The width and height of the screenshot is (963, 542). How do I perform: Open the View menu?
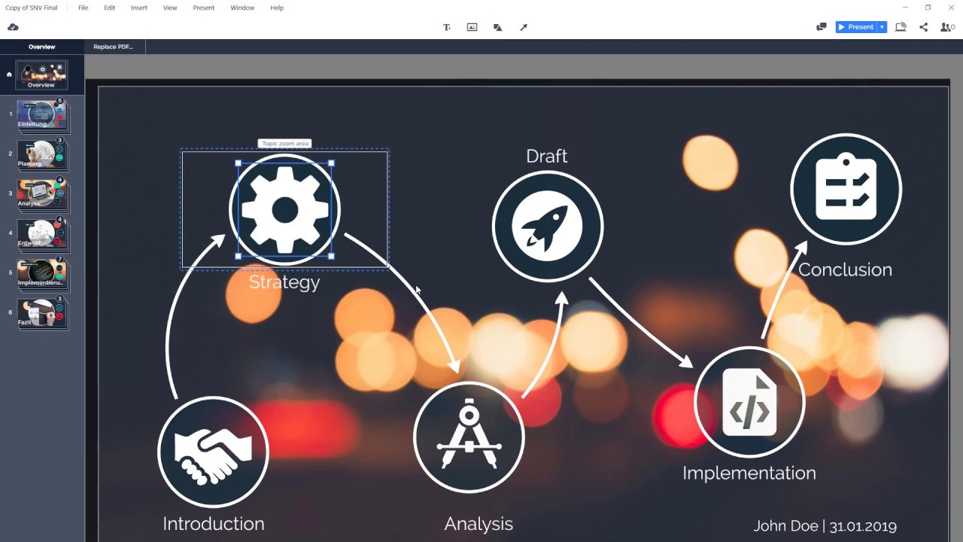click(169, 8)
